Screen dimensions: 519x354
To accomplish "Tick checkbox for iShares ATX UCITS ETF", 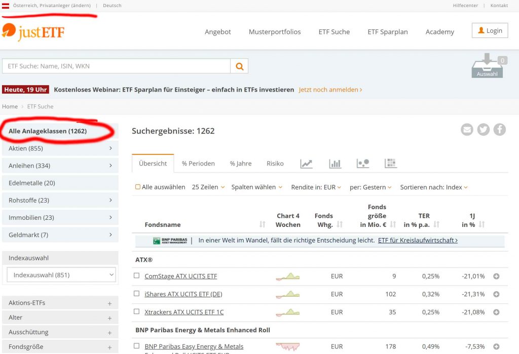I will tap(136, 293).
